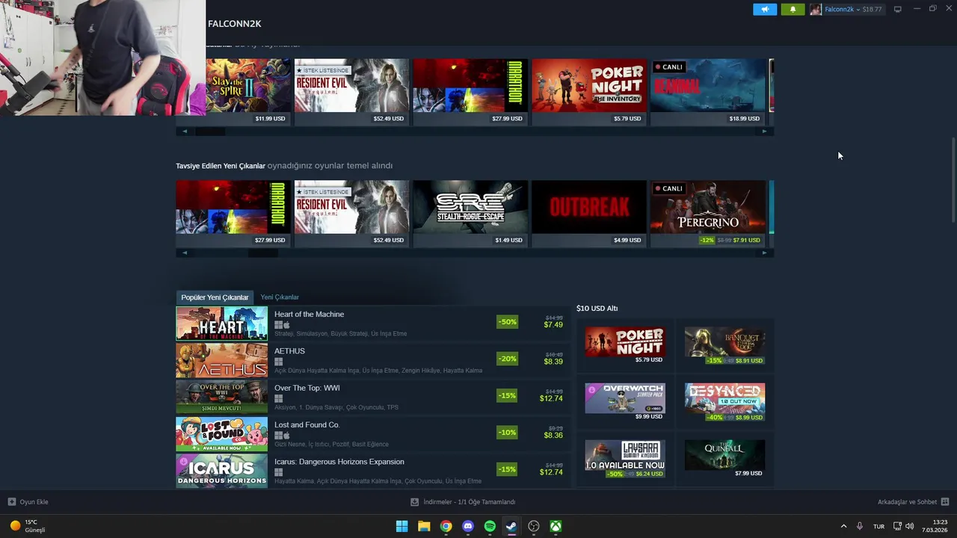Open Icarus: Dangerous Horizons Expansion listing
This screenshot has width=957, height=538.
372,471
